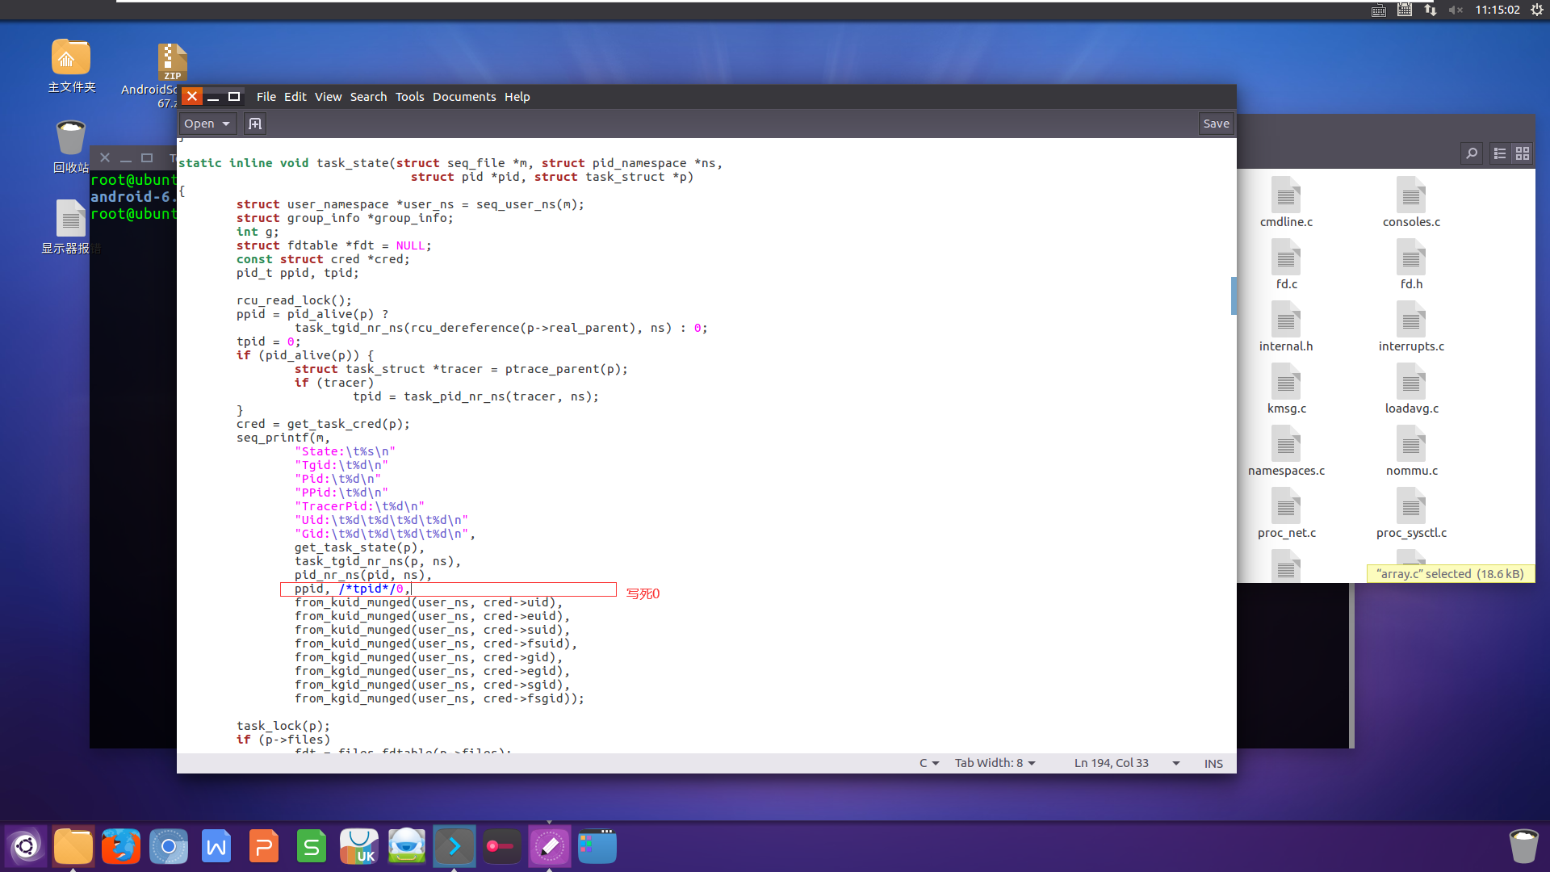This screenshot has width=1550, height=872.
Task: Select the namespaces.c file
Action: pos(1286,451)
